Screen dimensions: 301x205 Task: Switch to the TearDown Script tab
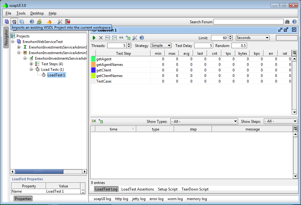coord(195,189)
